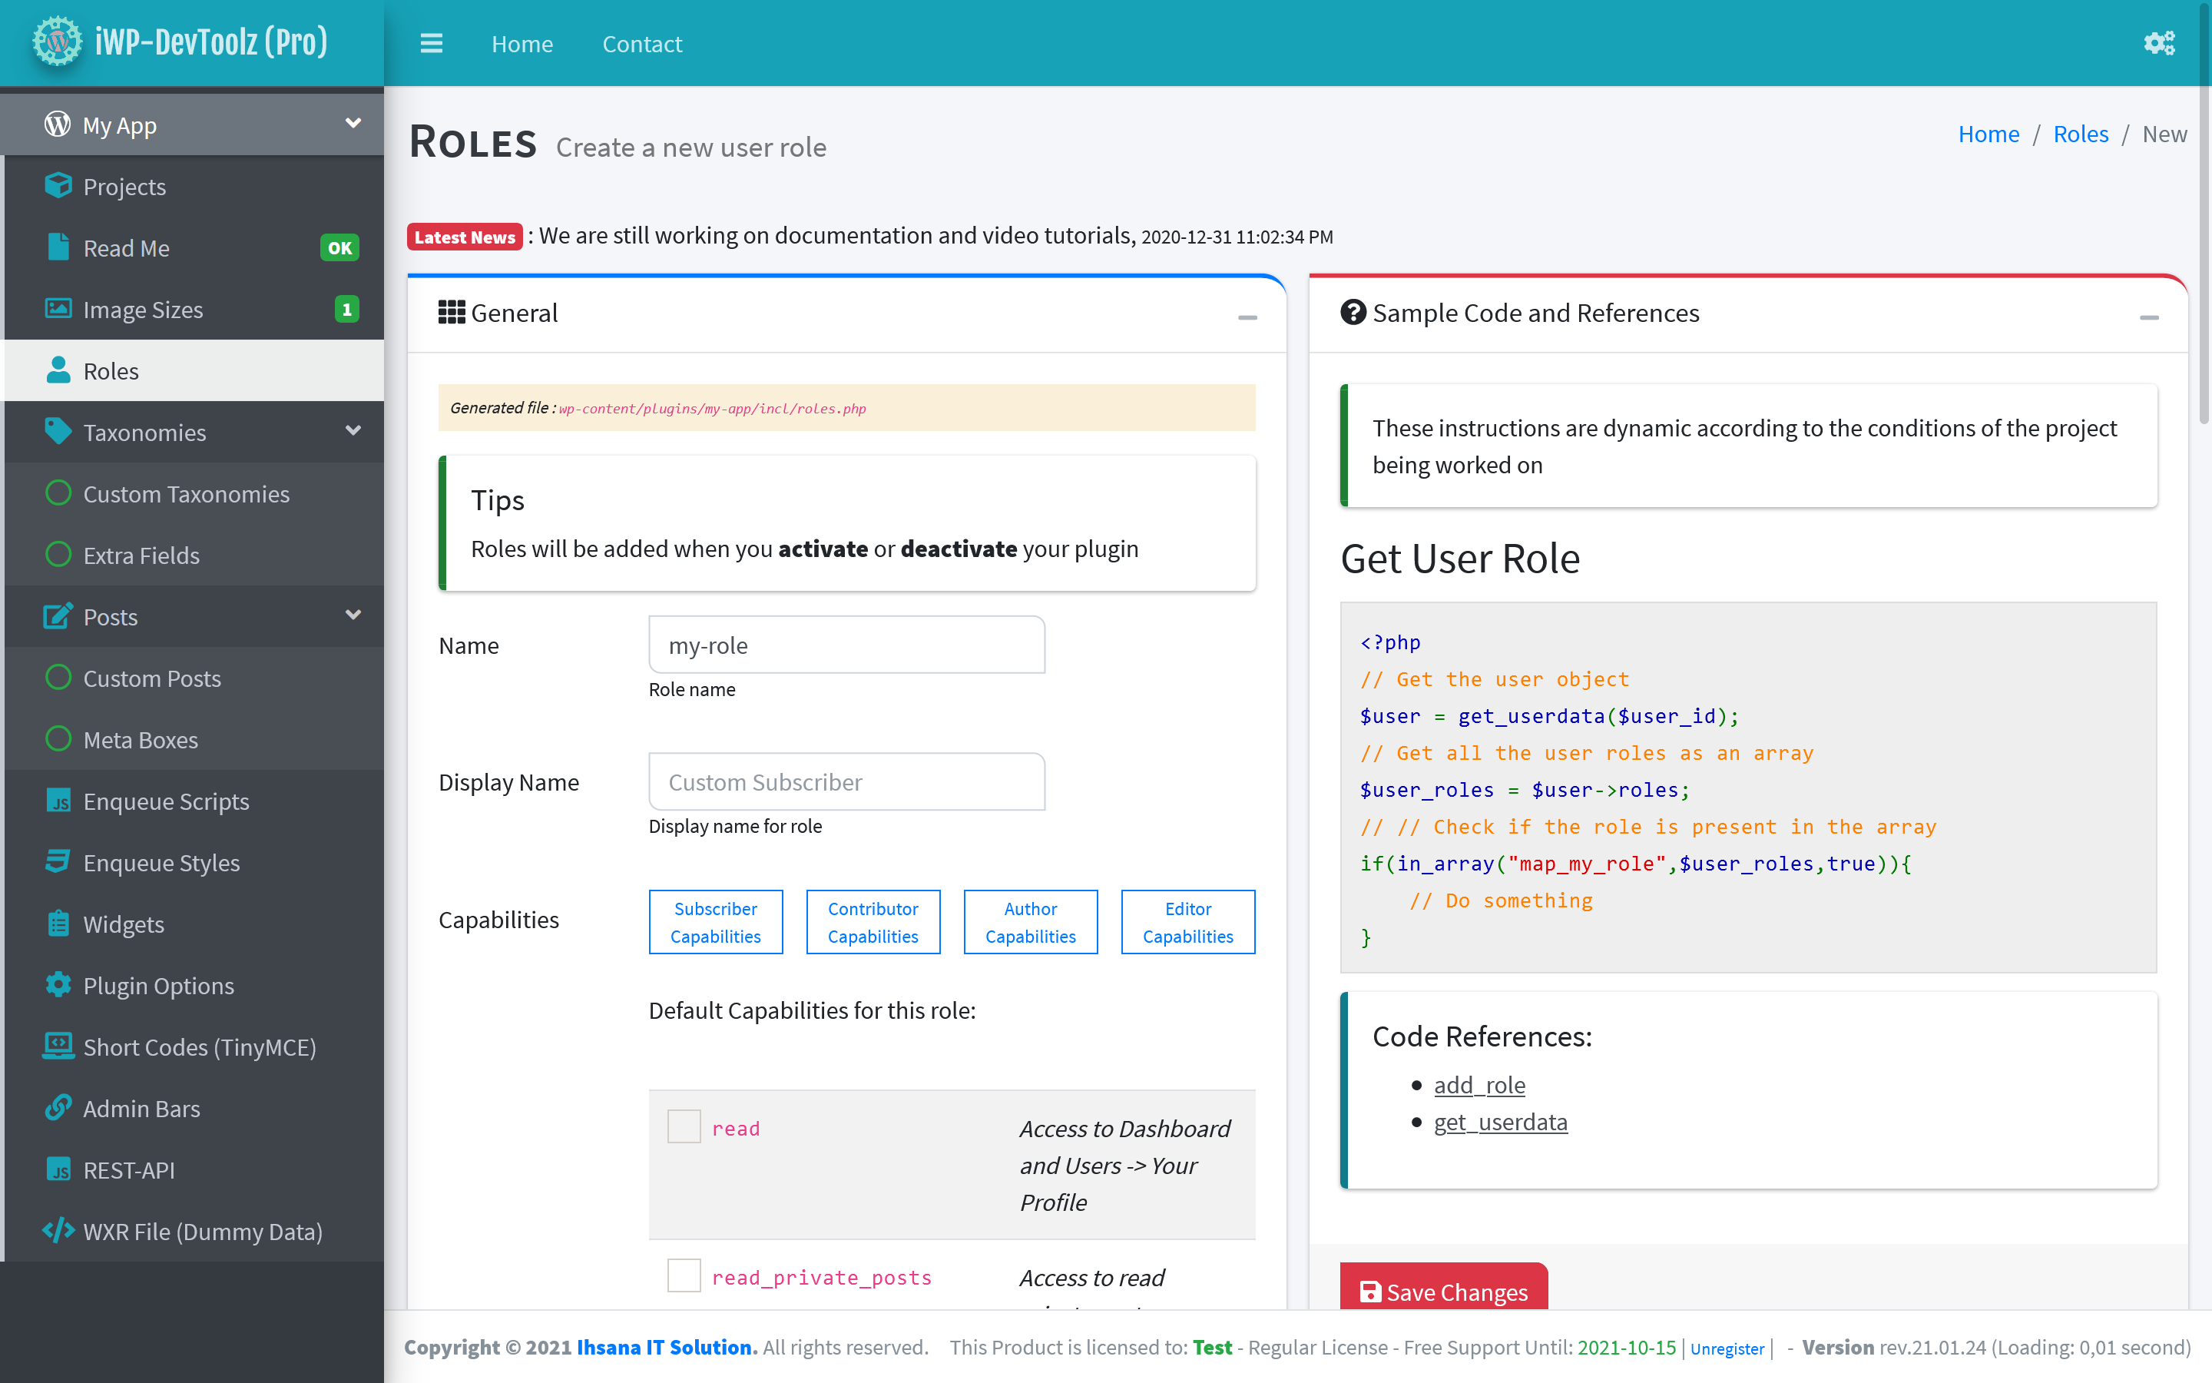
Task: Click the iWP-DevToolz gear logo icon
Action: (x=57, y=42)
